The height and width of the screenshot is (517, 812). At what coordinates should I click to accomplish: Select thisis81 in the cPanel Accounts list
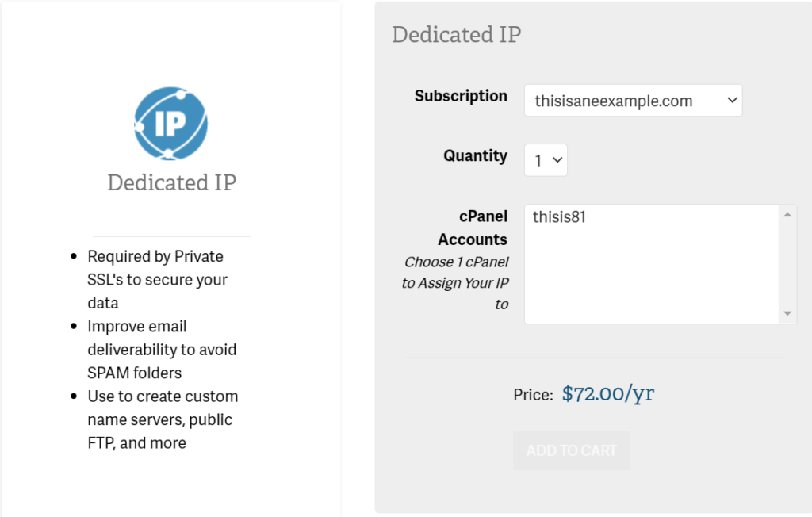[560, 217]
